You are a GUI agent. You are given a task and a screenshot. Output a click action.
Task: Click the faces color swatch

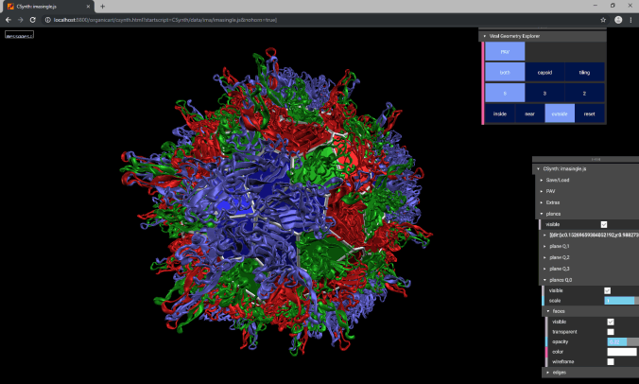(x=621, y=352)
